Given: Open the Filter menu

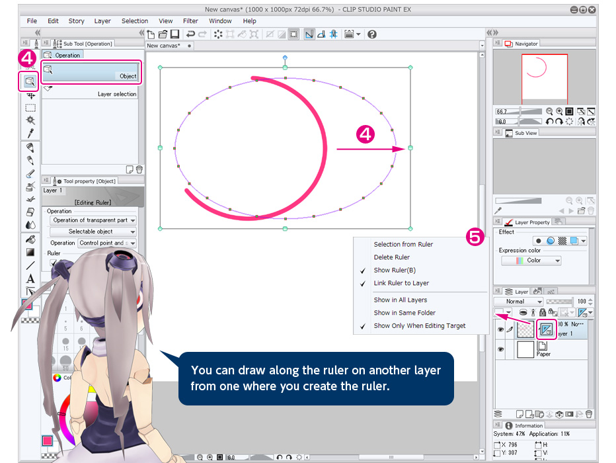Looking at the screenshot, I should click(190, 21).
